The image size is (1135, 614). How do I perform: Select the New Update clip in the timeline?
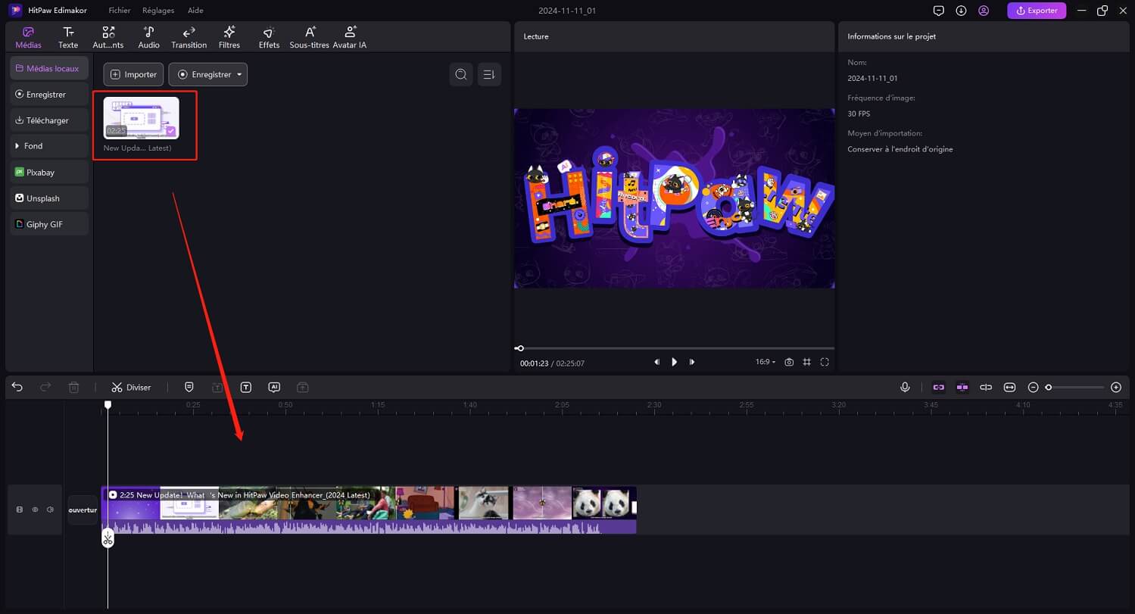tap(369, 510)
